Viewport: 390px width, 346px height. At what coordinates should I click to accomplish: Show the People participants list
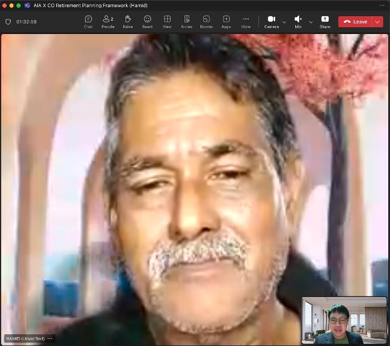click(x=108, y=22)
